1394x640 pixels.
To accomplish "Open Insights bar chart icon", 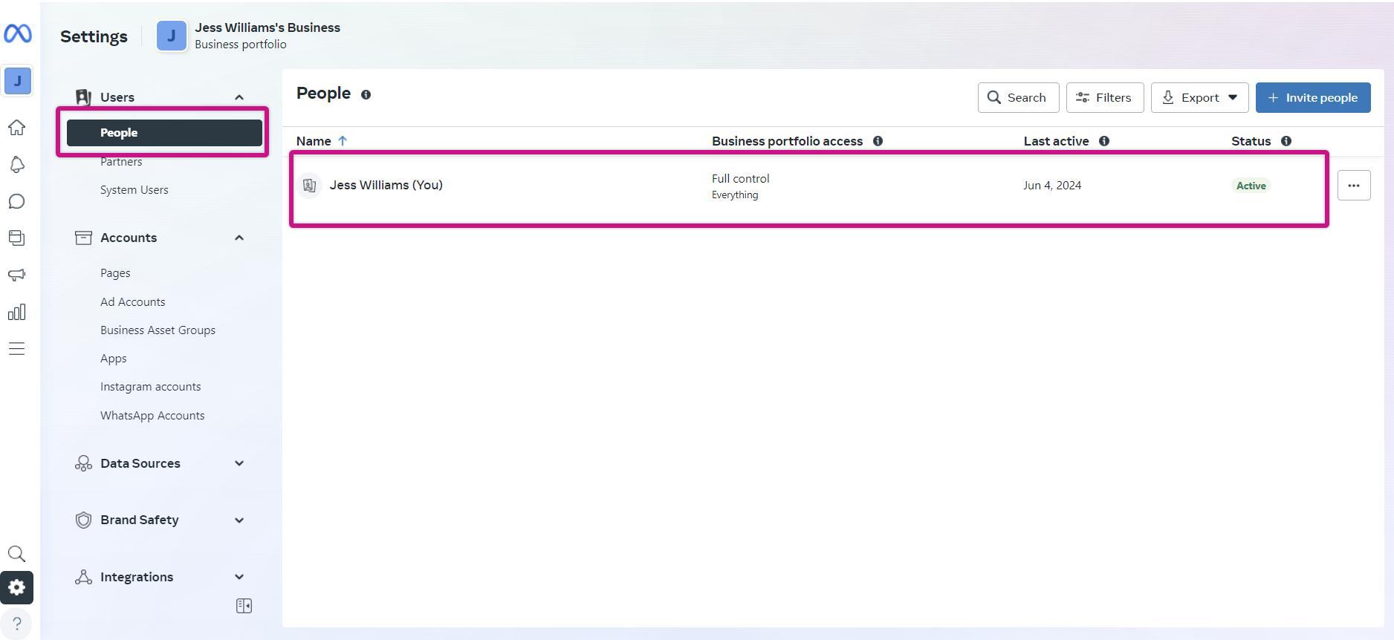I will (16, 312).
